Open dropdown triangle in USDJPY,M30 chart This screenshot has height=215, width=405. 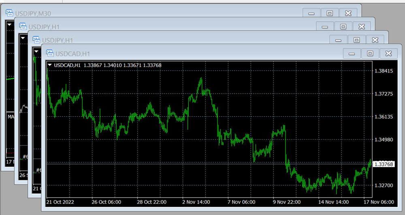point(10,25)
